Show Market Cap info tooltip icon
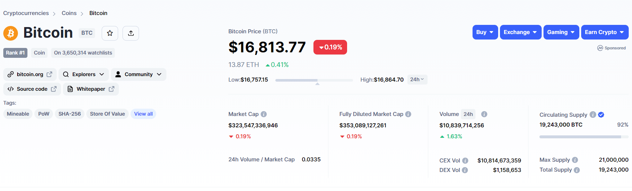The height and width of the screenshot is (191, 632). point(264,114)
